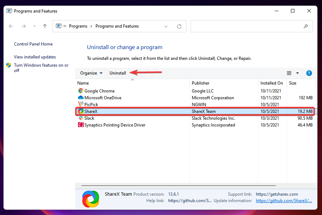Open the more view options dropdown arrow
Viewport: 322px width, 215px height.
click(x=297, y=73)
